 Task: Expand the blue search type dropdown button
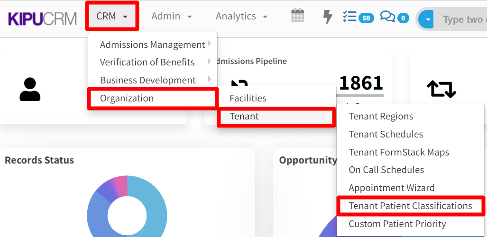(426, 19)
